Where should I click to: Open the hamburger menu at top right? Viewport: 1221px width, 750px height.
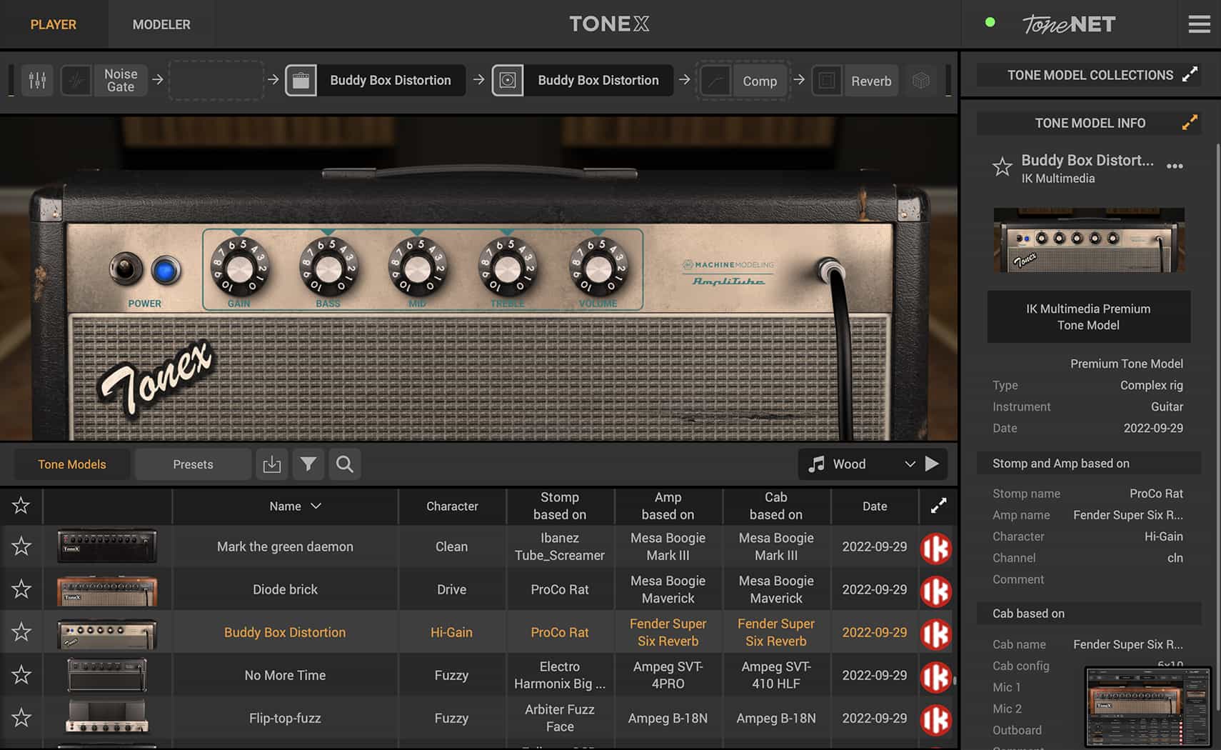[x=1199, y=24]
